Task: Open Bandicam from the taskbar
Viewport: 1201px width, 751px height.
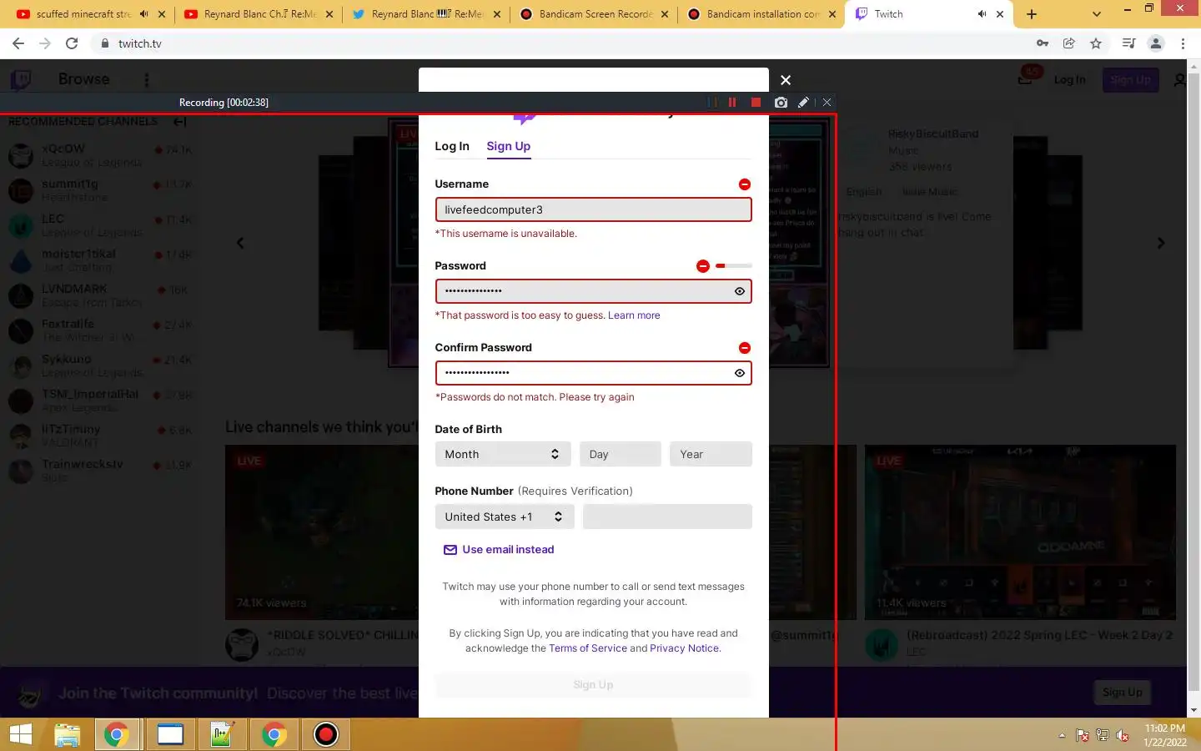Action: [325, 734]
